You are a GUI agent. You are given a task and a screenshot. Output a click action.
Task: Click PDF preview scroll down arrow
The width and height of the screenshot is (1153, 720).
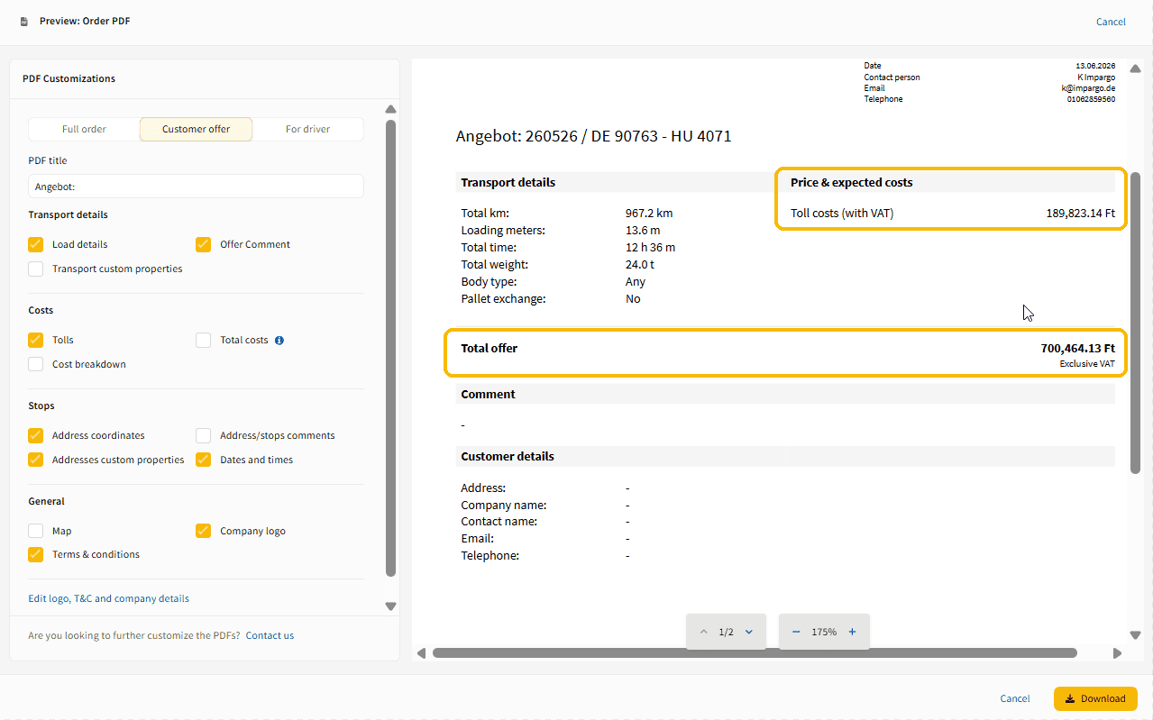click(x=1135, y=635)
